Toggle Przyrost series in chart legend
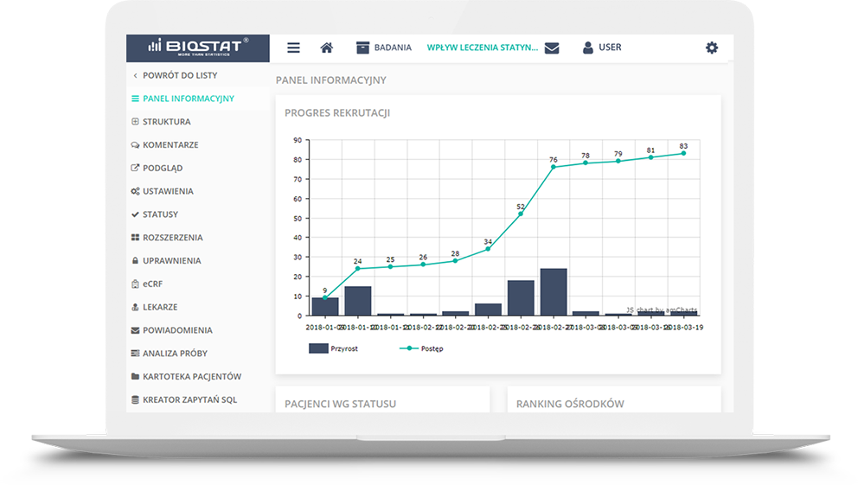The image size is (858, 485). [333, 348]
